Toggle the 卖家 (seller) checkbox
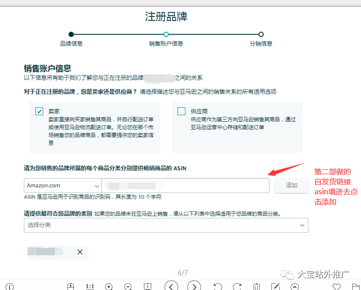 pyautogui.click(x=39, y=112)
